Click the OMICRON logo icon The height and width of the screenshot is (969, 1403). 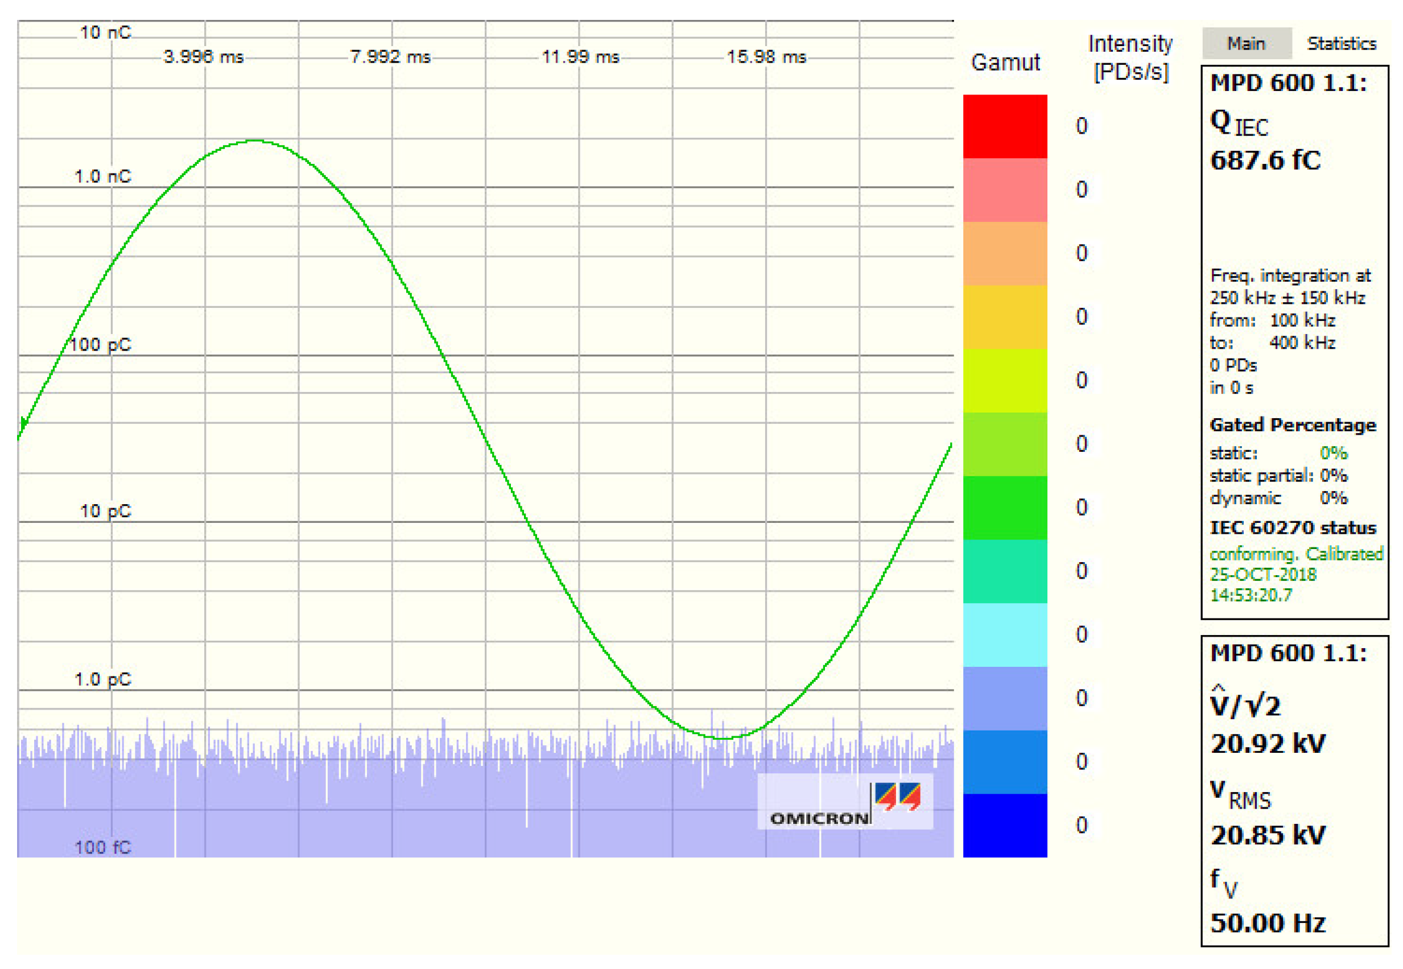pos(897,797)
